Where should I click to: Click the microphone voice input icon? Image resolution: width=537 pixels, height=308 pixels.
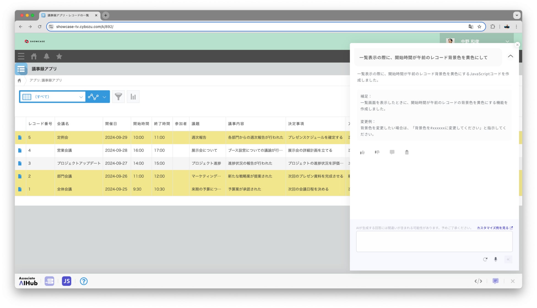(495, 259)
